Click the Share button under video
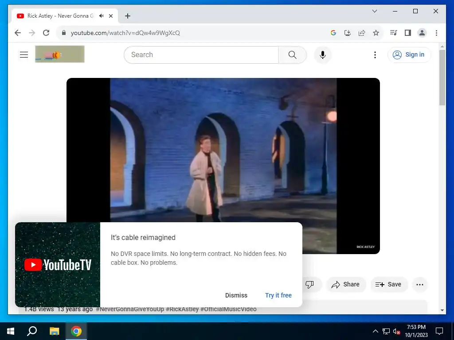The height and width of the screenshot is (340, 454). point(346,285)
